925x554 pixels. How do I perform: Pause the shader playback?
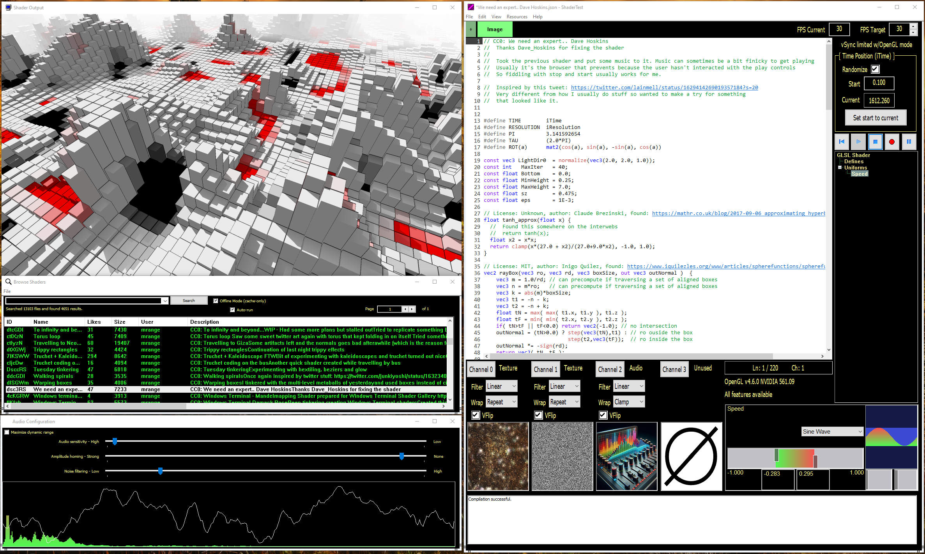(909, 142)
